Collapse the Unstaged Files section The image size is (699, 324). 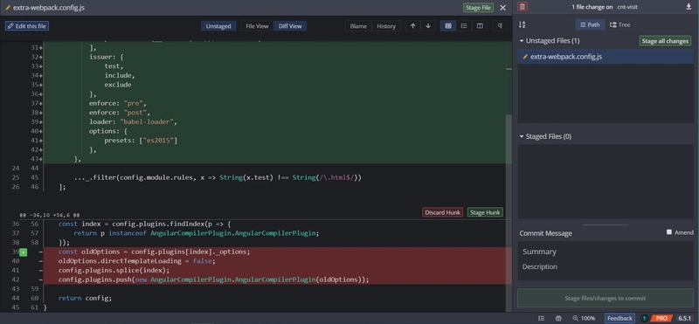click(x=522, y=40)
